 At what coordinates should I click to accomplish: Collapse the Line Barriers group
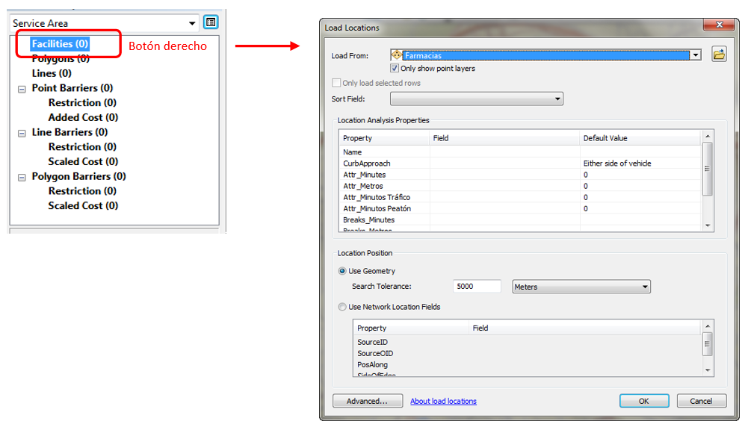(x=22, y=132)
